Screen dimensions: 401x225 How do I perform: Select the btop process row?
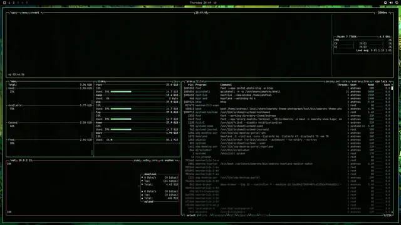287,102
